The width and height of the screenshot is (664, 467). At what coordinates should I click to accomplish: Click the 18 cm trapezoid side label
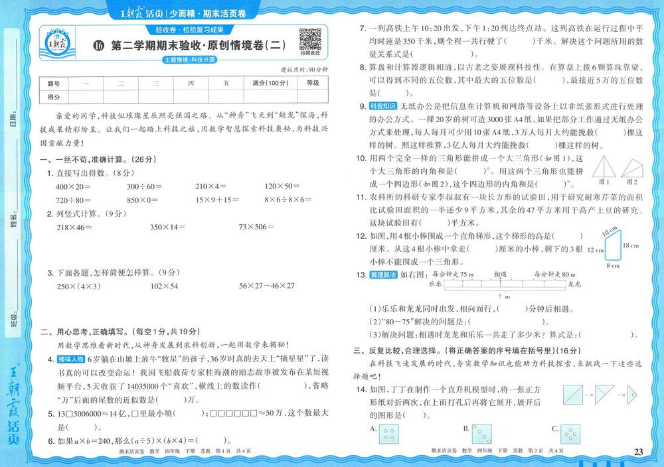(x=631, y=245)
